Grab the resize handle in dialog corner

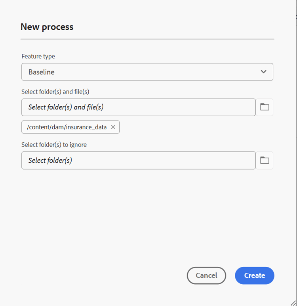[293, 303]
